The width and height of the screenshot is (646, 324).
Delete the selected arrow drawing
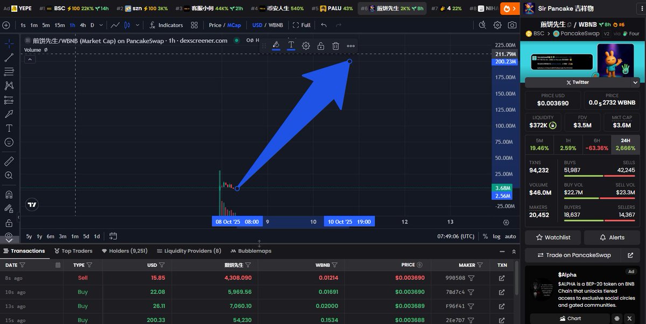tap(335, 46)
